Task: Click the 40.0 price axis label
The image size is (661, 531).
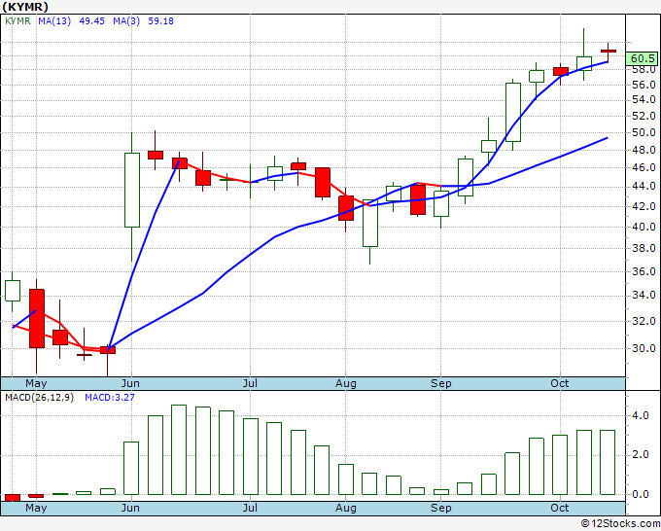Action: (644, 227)
